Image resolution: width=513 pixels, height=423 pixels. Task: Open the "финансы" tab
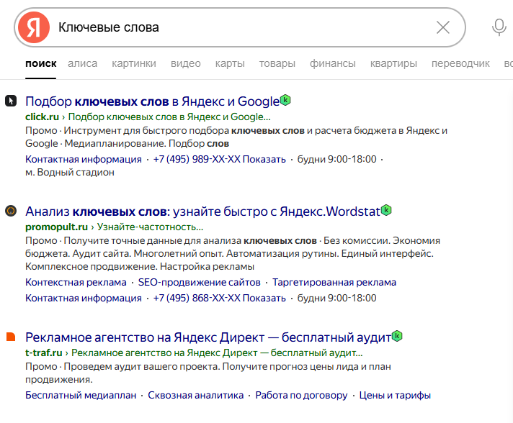332,63
